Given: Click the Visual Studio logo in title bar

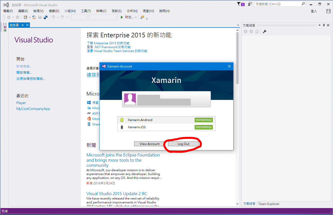Looking at the screenshot, I should click(6, 5).
